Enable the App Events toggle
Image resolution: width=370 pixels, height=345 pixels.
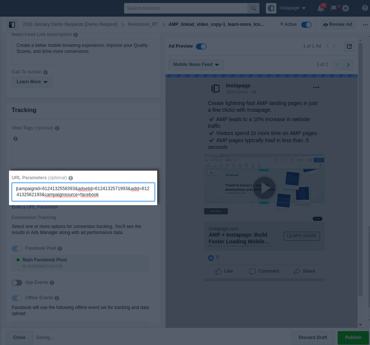click(17, 283)
